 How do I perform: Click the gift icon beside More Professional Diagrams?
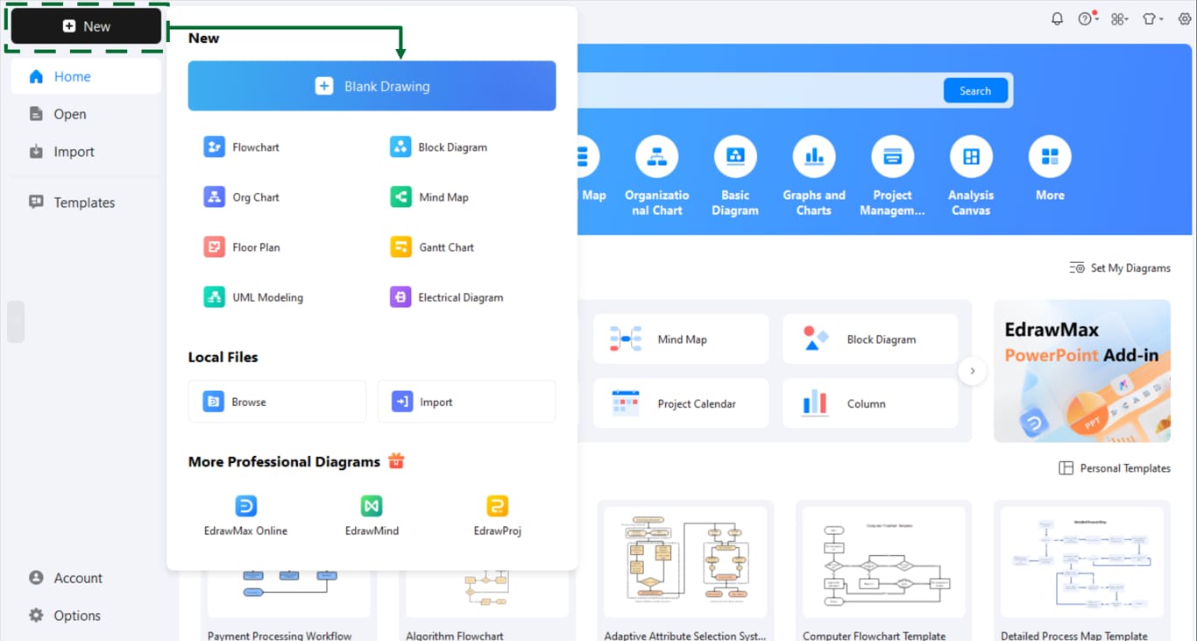[396, 460]
